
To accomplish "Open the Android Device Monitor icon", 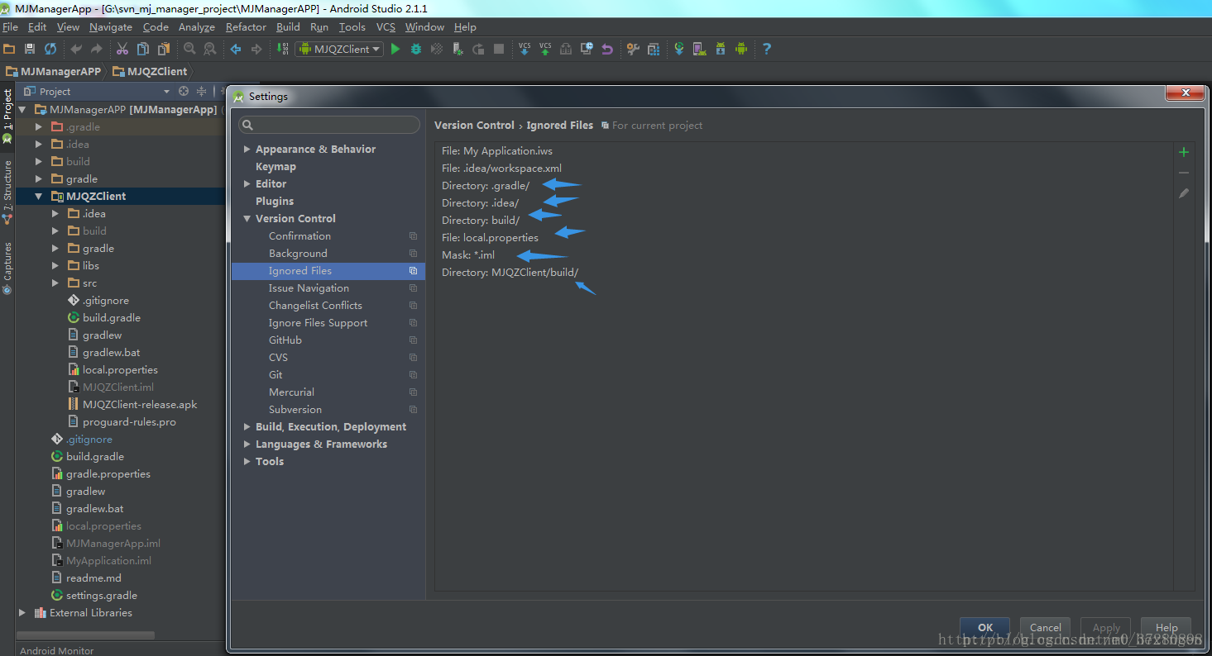I will coord(741,49).
